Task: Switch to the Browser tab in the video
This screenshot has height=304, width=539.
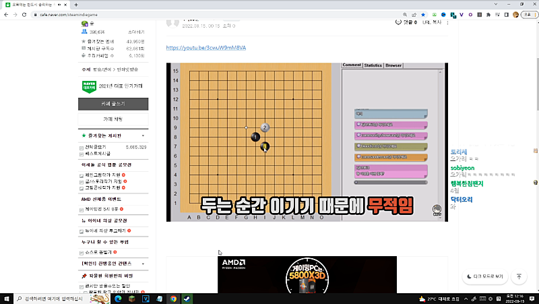Action: 393,65
